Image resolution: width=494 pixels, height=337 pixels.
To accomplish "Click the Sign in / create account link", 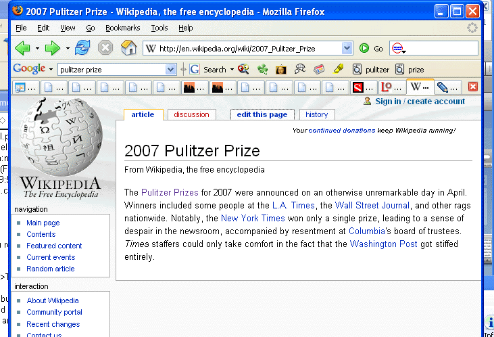I will [x=420, y=102].
